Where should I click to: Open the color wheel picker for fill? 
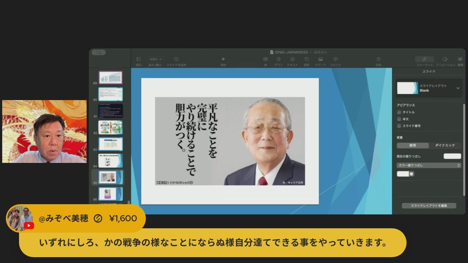pos(412,174)
